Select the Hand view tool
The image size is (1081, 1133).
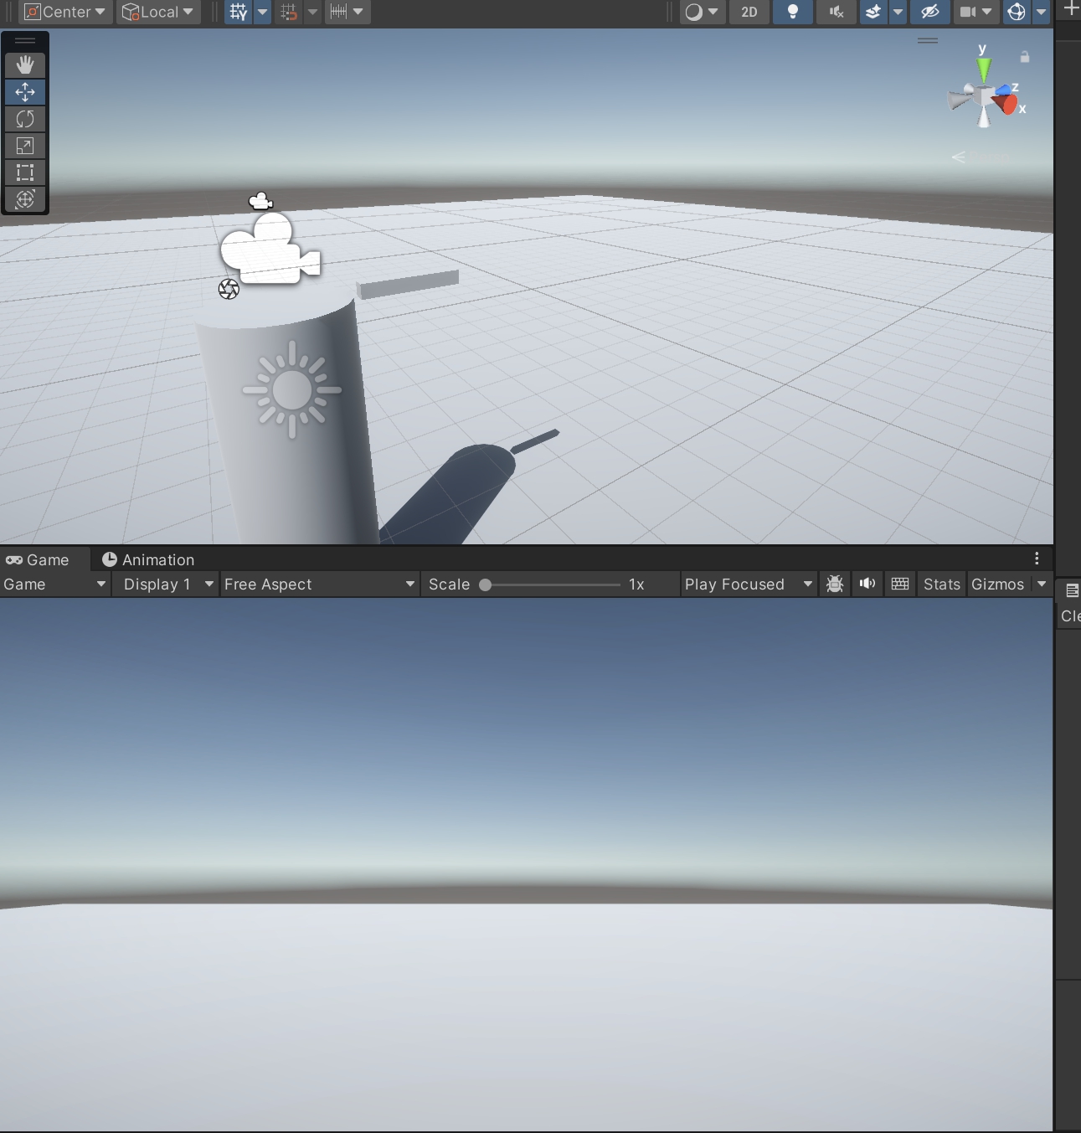tap(25, 64)
